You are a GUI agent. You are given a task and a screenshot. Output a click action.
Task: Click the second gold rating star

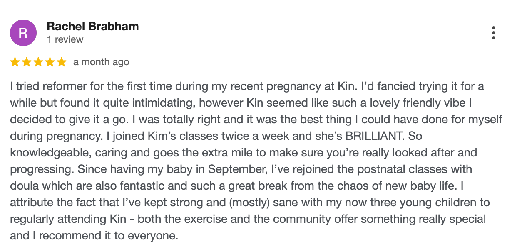tap(27, 62)
